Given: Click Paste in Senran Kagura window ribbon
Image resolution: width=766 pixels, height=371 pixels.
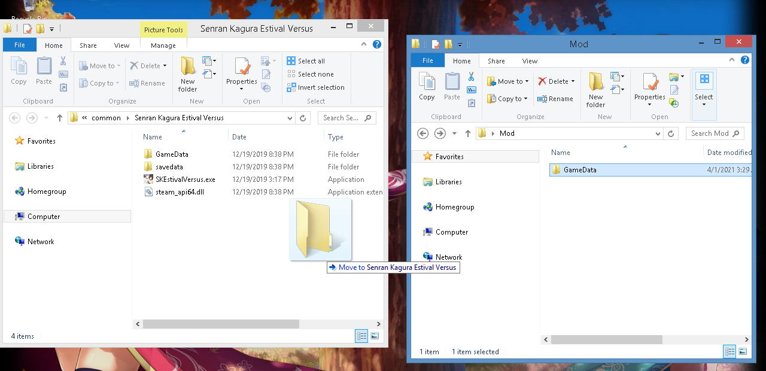Looking at the screenshot, I should pyautogui.click(x=44, y=72).
